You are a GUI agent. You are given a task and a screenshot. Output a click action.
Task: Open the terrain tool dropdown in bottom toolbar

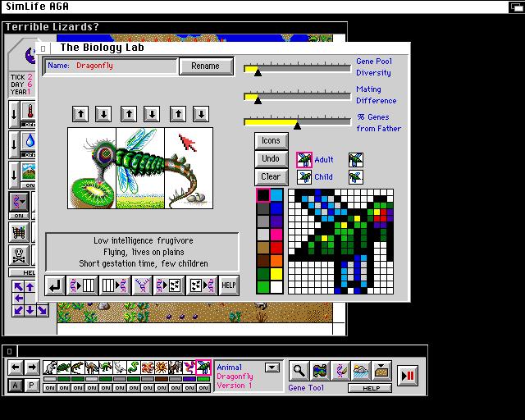[x=382, y=370]
